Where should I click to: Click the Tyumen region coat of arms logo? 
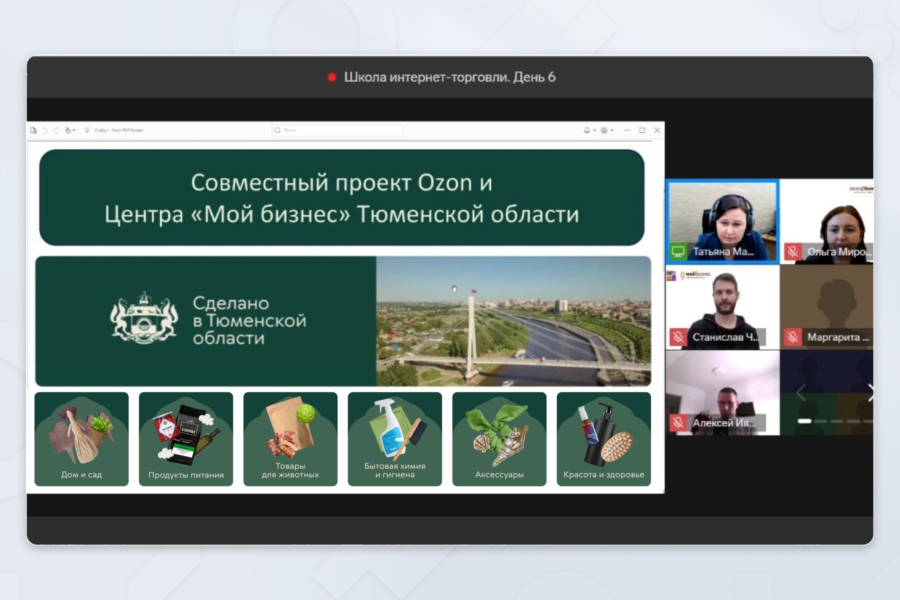point(144,319)
